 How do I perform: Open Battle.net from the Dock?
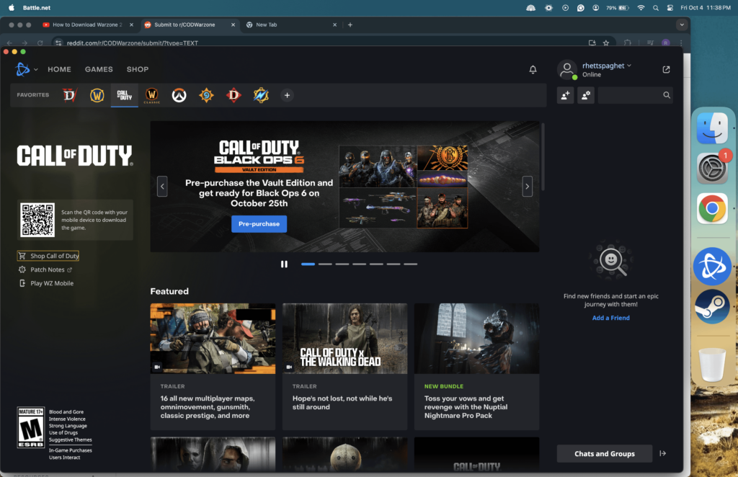click(x=712, y=267)
